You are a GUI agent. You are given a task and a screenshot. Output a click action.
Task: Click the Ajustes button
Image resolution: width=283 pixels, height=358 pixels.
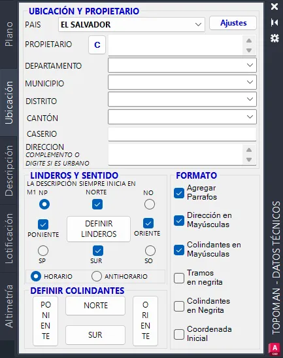[x=233, y=23]
